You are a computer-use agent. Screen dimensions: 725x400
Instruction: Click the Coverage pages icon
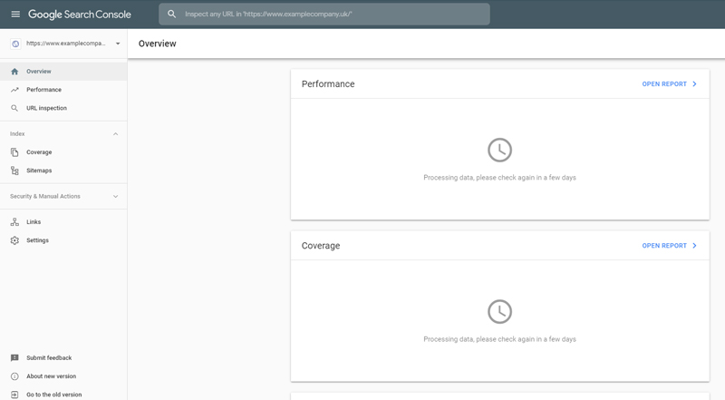14,151
